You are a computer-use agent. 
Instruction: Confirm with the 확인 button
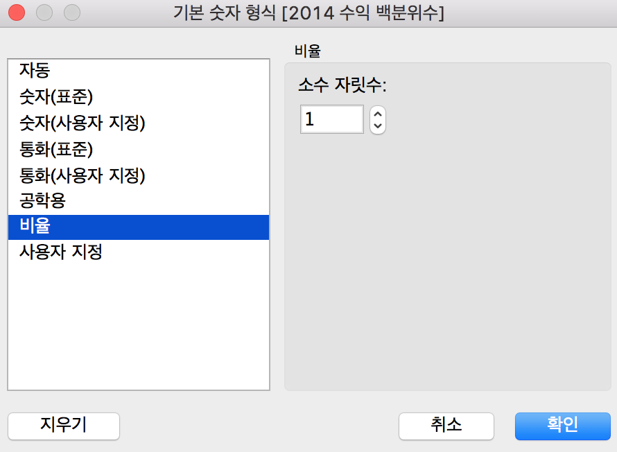click(x=563, y=426)
